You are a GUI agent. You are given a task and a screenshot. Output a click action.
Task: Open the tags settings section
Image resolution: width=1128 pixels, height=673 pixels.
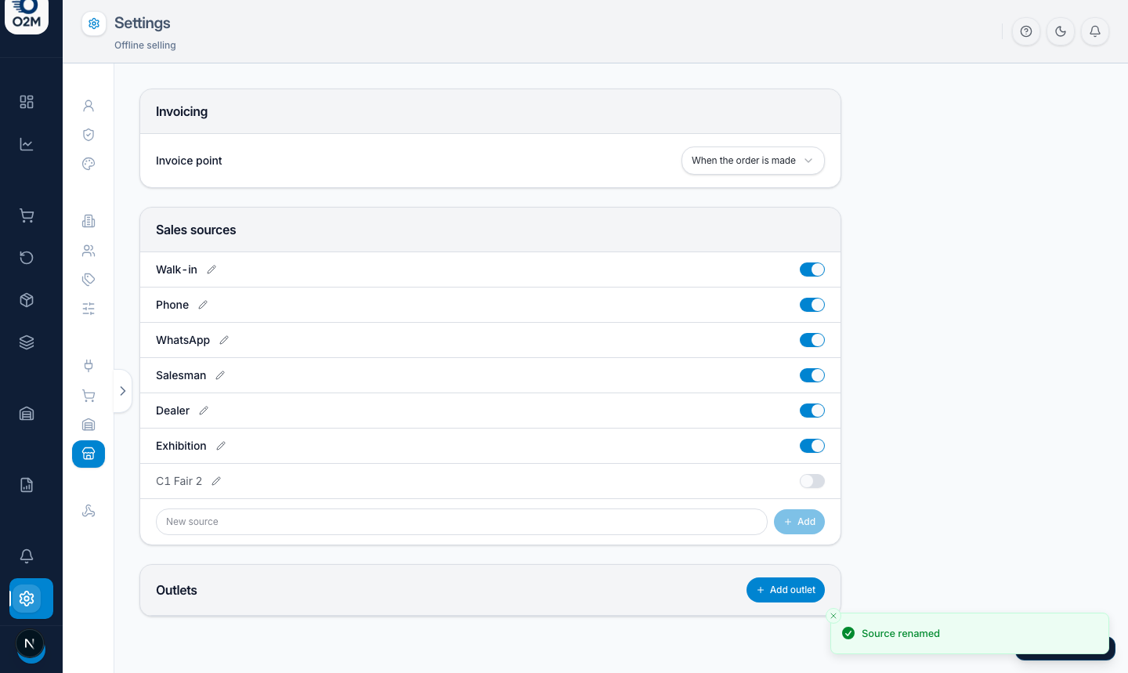click(x=89, y=280)
